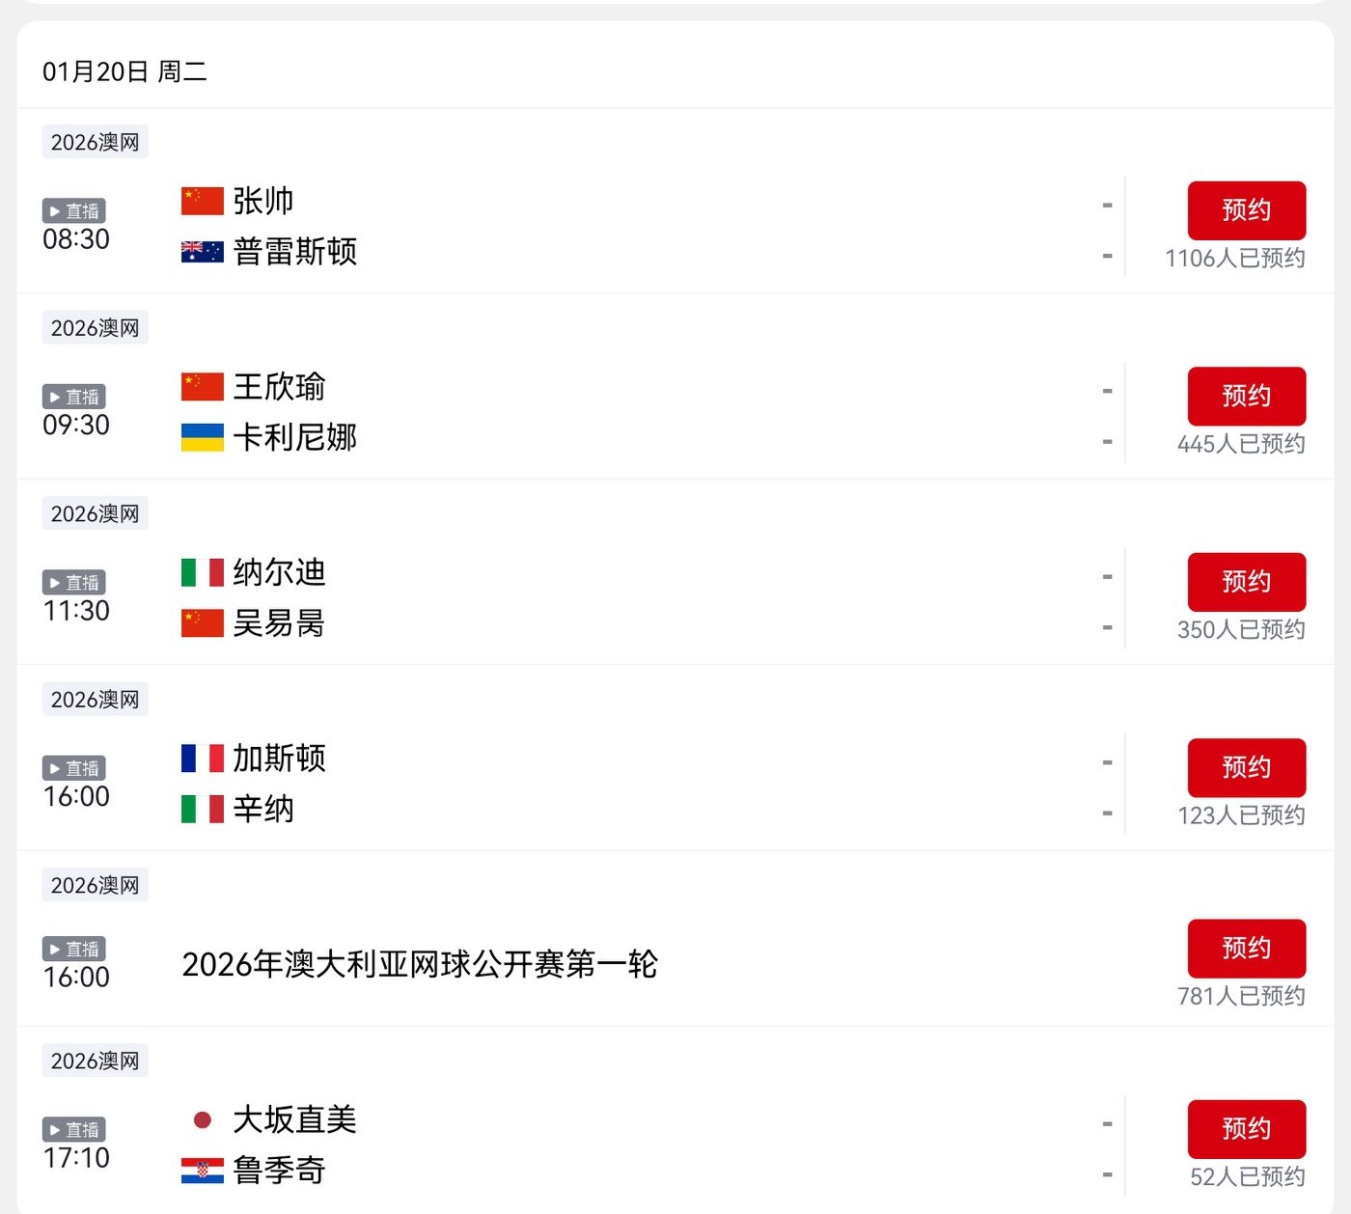Click the Croatian flag beside 鲁季奇

(203, 1171)
